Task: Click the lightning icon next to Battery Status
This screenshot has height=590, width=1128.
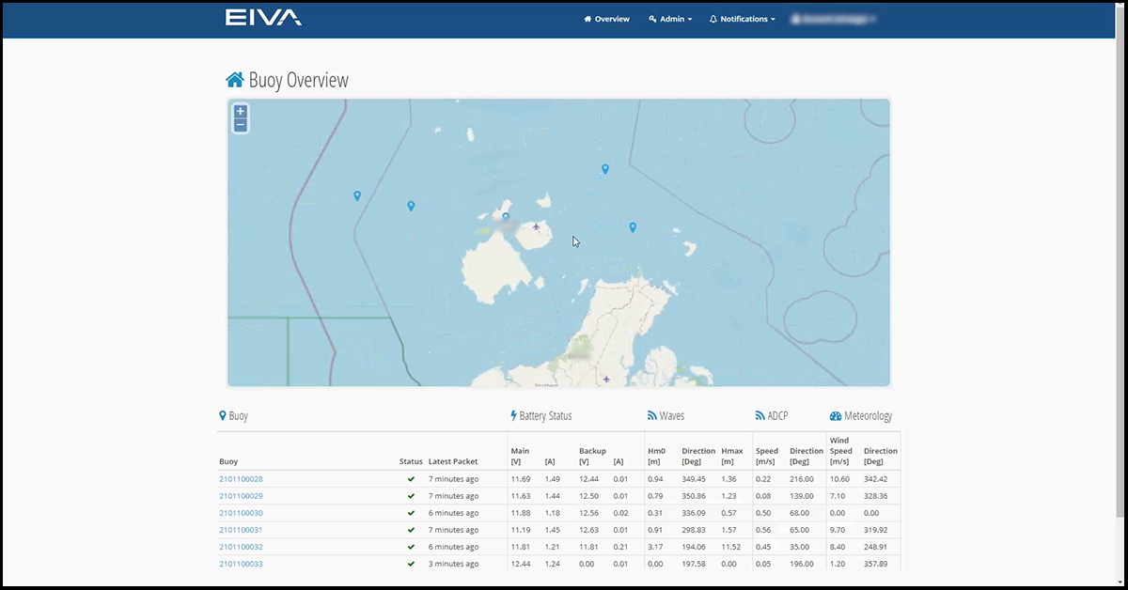Action: (513, 415)
